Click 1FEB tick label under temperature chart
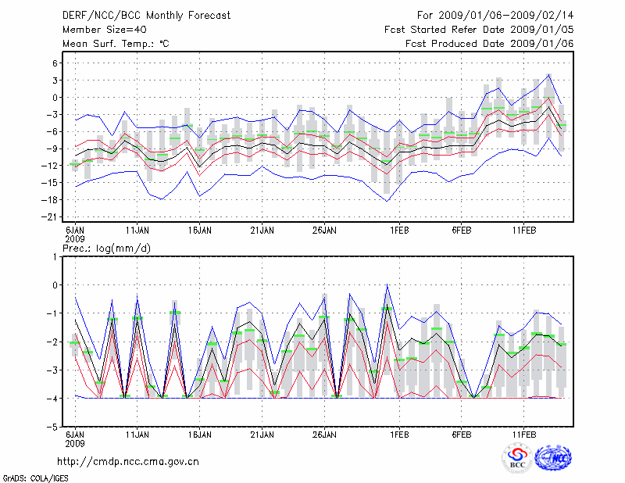The image size is (625, 483). [399, 231]
